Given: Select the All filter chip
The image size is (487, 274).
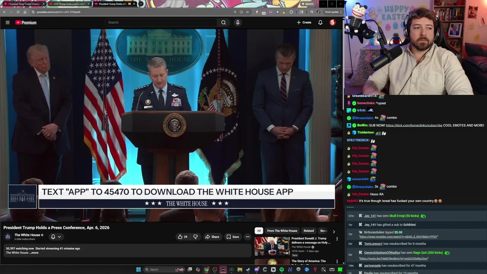Looking at the screenshot, I should pos(259,231).
